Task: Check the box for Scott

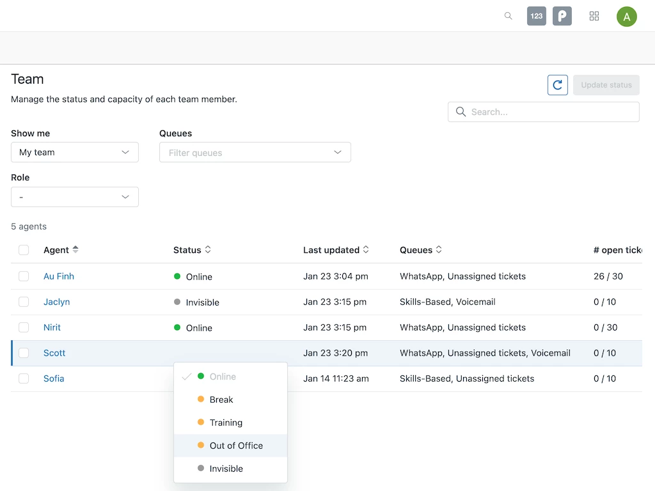Action: click(x=24, y=353)
